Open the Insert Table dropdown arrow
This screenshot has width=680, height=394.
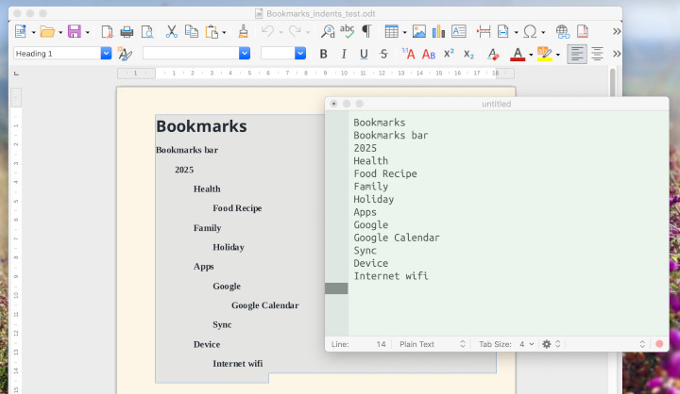point(403,32)
